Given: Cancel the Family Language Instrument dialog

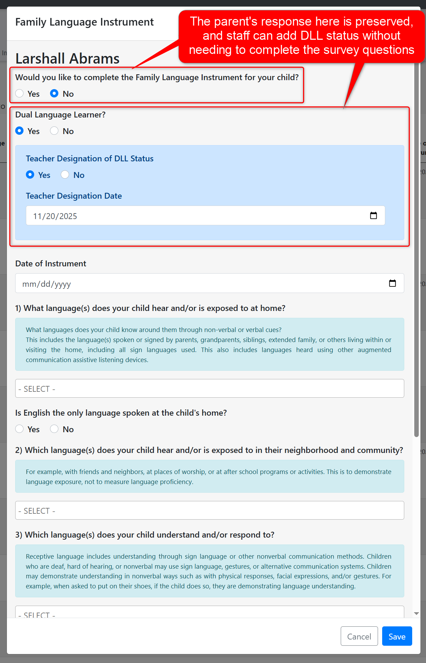Looking at the screenshot, I should (359, 636).
